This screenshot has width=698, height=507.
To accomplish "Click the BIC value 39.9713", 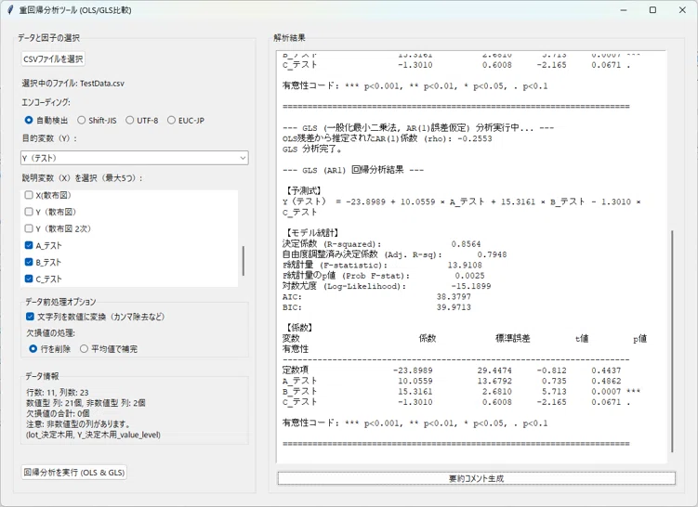I will 454,307.
